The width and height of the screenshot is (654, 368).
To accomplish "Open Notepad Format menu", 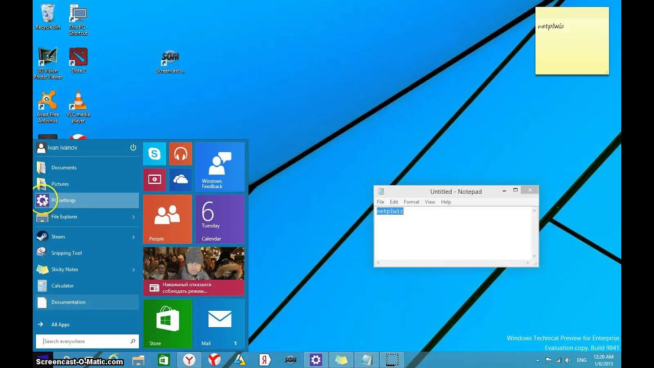I will 411,202.
